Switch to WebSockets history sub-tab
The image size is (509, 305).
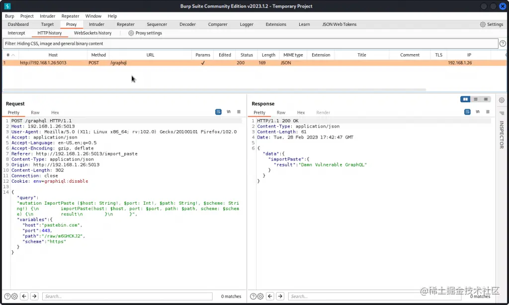[x=92, y=33]
